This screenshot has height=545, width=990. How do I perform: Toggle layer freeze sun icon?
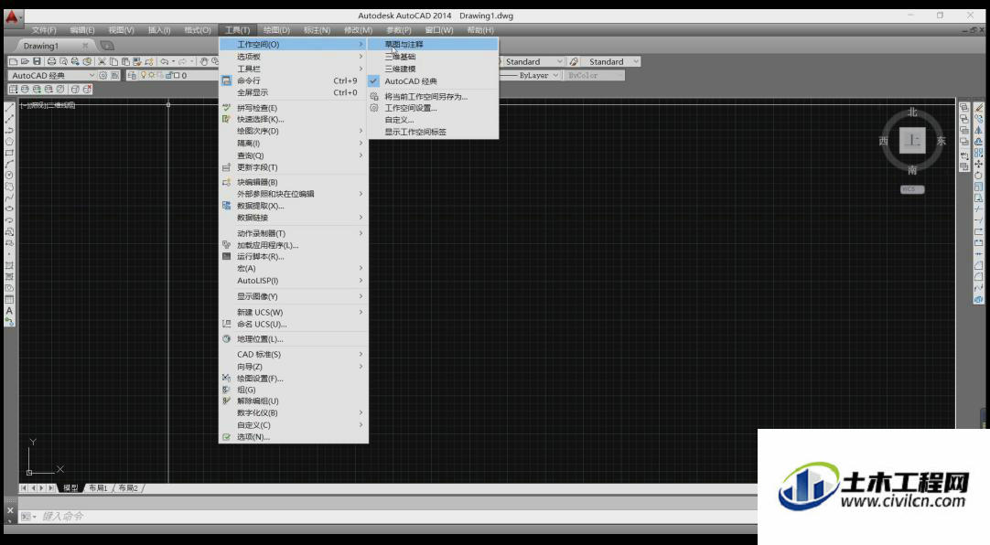[x=152, y=75]
